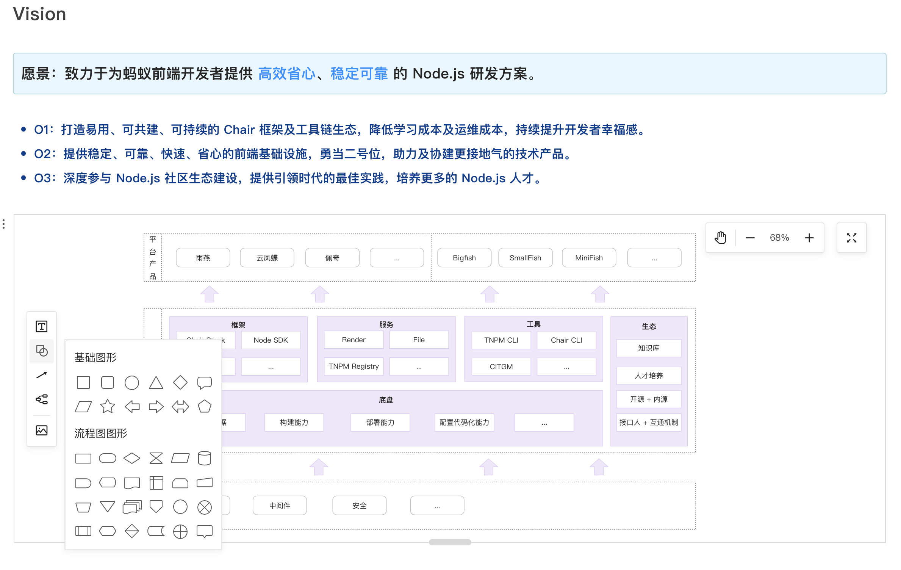
Task: Pick the flowchart terminator pill shape
Action: 108,458
